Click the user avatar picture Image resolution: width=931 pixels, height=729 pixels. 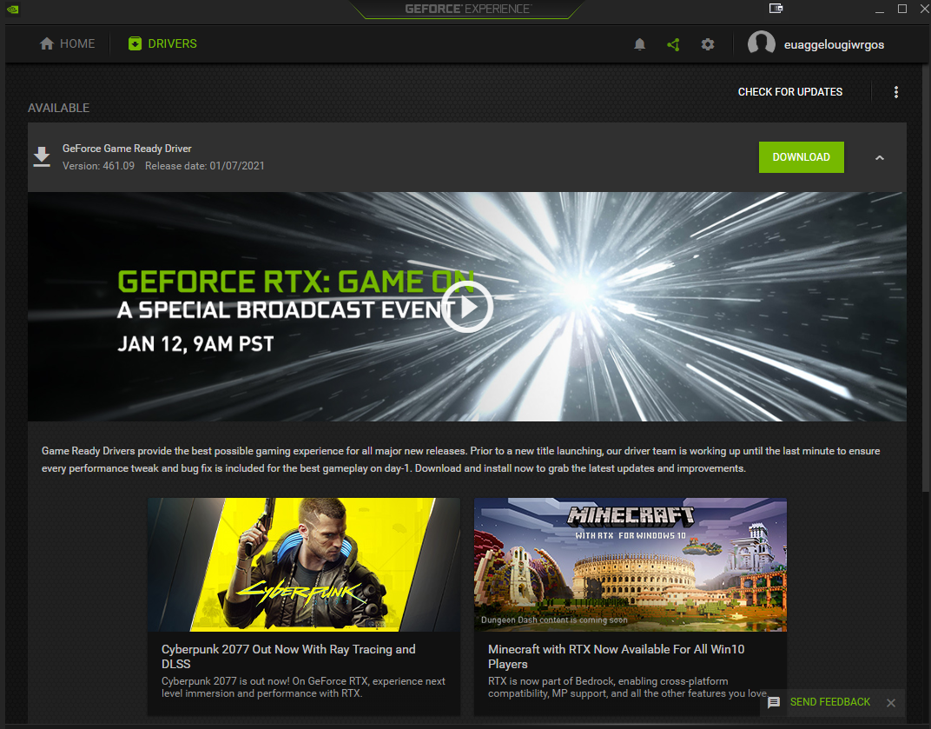(761, 44)
